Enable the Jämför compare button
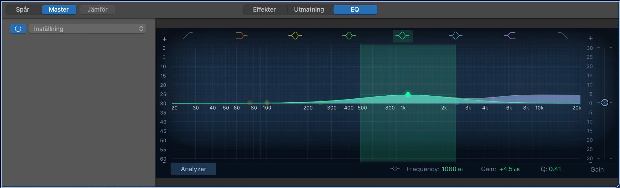The image size is (620, 188). (x=97, y=10)
